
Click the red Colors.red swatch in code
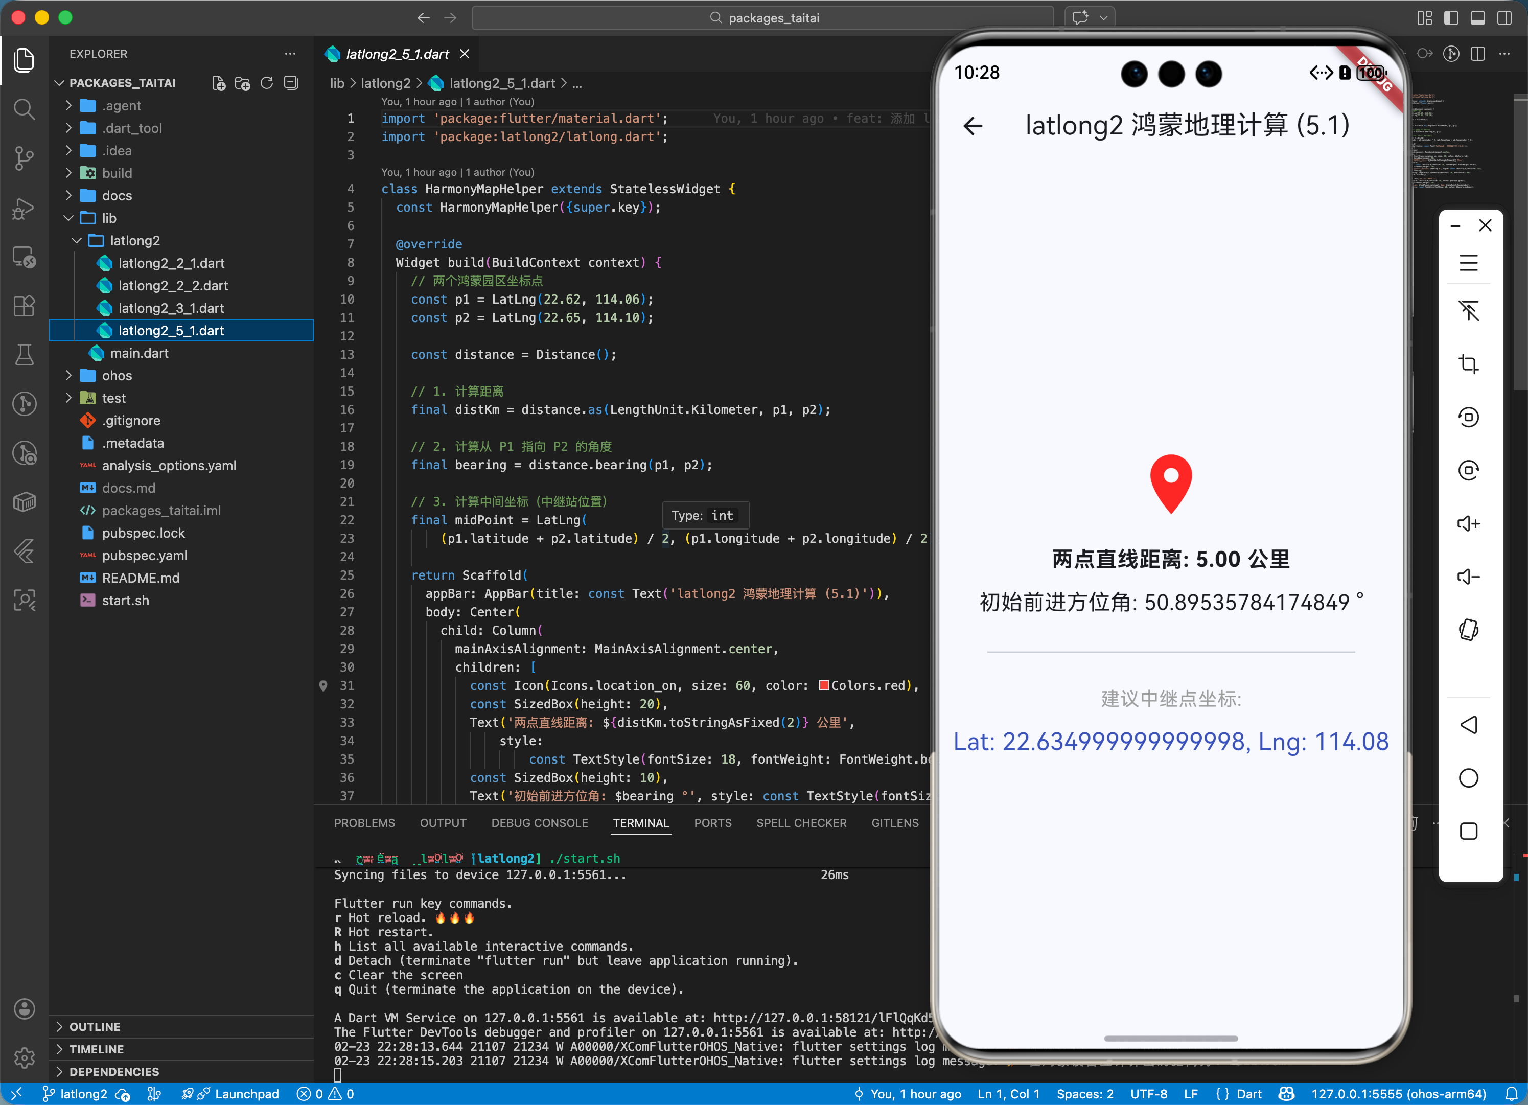[x=823, y=685]
